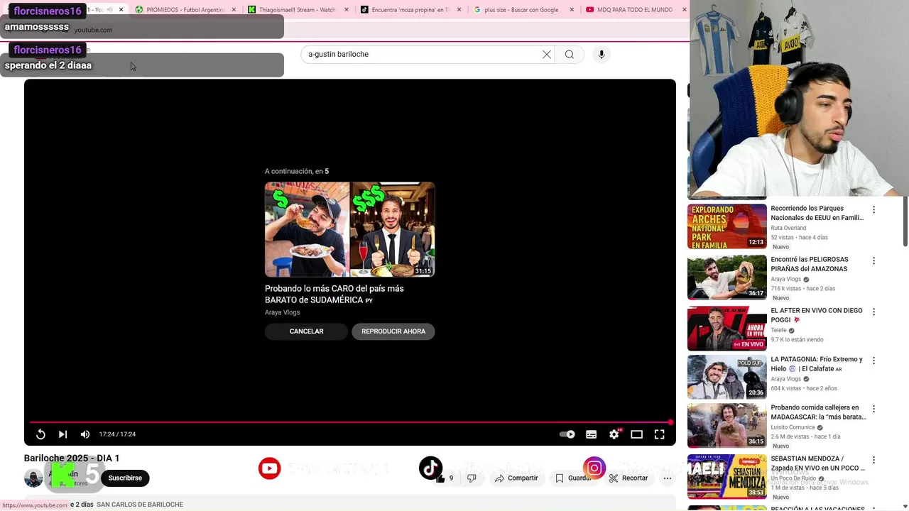Viewport: 909px width, 511px height.
Task: Close the active YouTube tab
Action: tap(121, 10)
